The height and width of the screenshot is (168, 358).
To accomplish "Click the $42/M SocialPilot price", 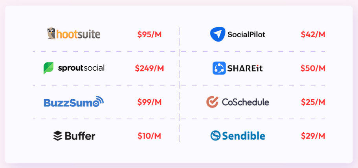I will tap(313, 35).
